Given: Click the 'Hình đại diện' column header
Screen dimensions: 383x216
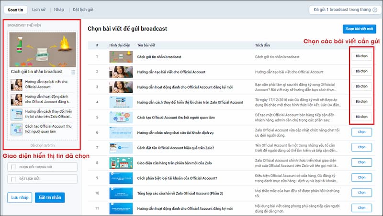Looking at the screenshot, I should click(120, 45).
